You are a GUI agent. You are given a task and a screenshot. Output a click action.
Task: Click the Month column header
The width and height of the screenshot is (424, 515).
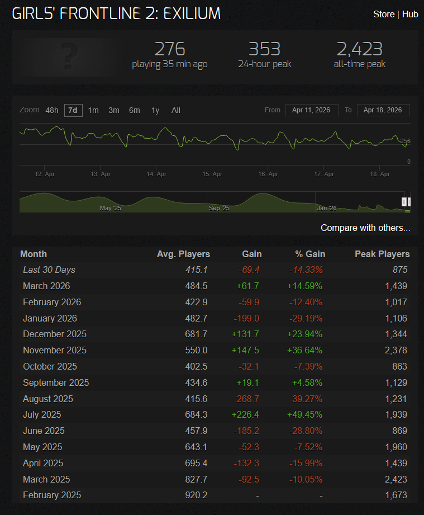click(34, 254)
